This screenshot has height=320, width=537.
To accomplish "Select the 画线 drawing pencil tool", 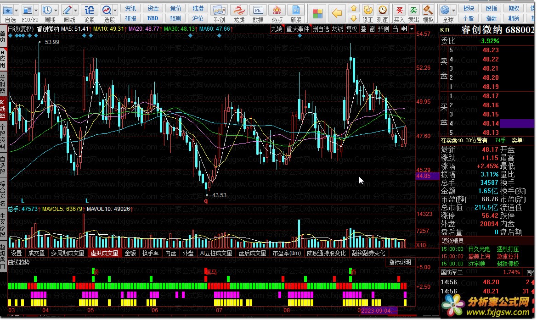I will click(67, 10).
